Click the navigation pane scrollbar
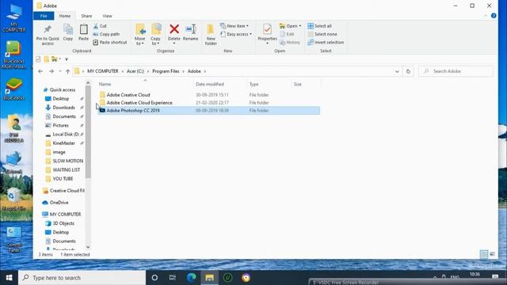Viewport: 507px width, 285px height. [x=88, y=132]
